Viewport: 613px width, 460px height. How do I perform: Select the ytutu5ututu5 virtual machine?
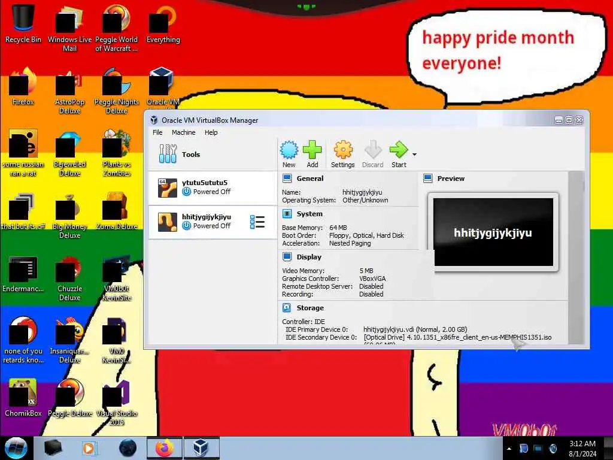[213, 187]
